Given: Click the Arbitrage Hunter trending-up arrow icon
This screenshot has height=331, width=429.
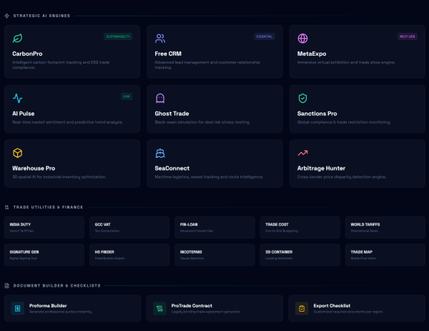Looking at the screenshot, I should click(x=302, y=153).
